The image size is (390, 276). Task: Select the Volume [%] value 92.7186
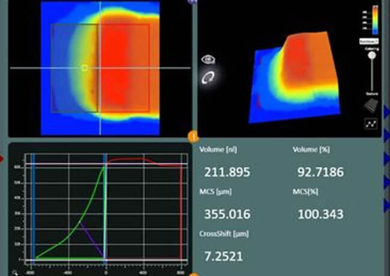320,173
